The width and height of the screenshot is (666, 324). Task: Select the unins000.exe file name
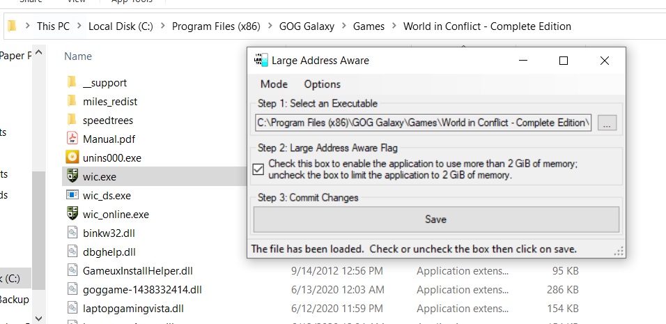click(x=112, y=158)
